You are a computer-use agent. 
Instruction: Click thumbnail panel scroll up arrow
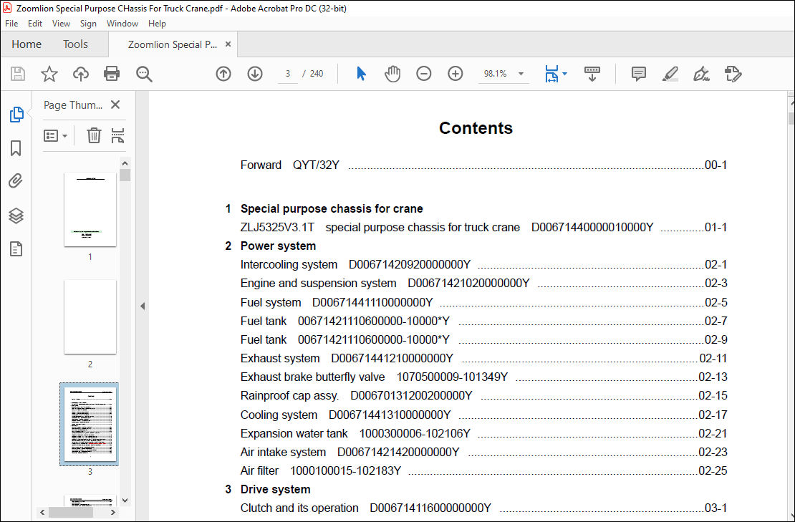tap(125, 163)
